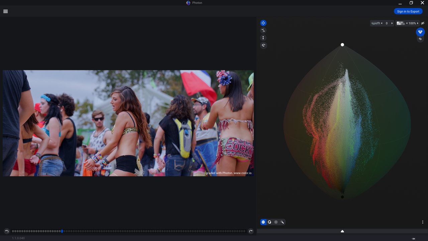428x241 pixels.
Task: Click the 100% opacity value
Action: coord(412,23)
